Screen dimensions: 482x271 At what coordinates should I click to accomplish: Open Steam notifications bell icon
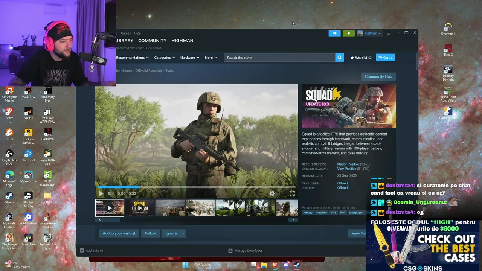click(348, 33)
